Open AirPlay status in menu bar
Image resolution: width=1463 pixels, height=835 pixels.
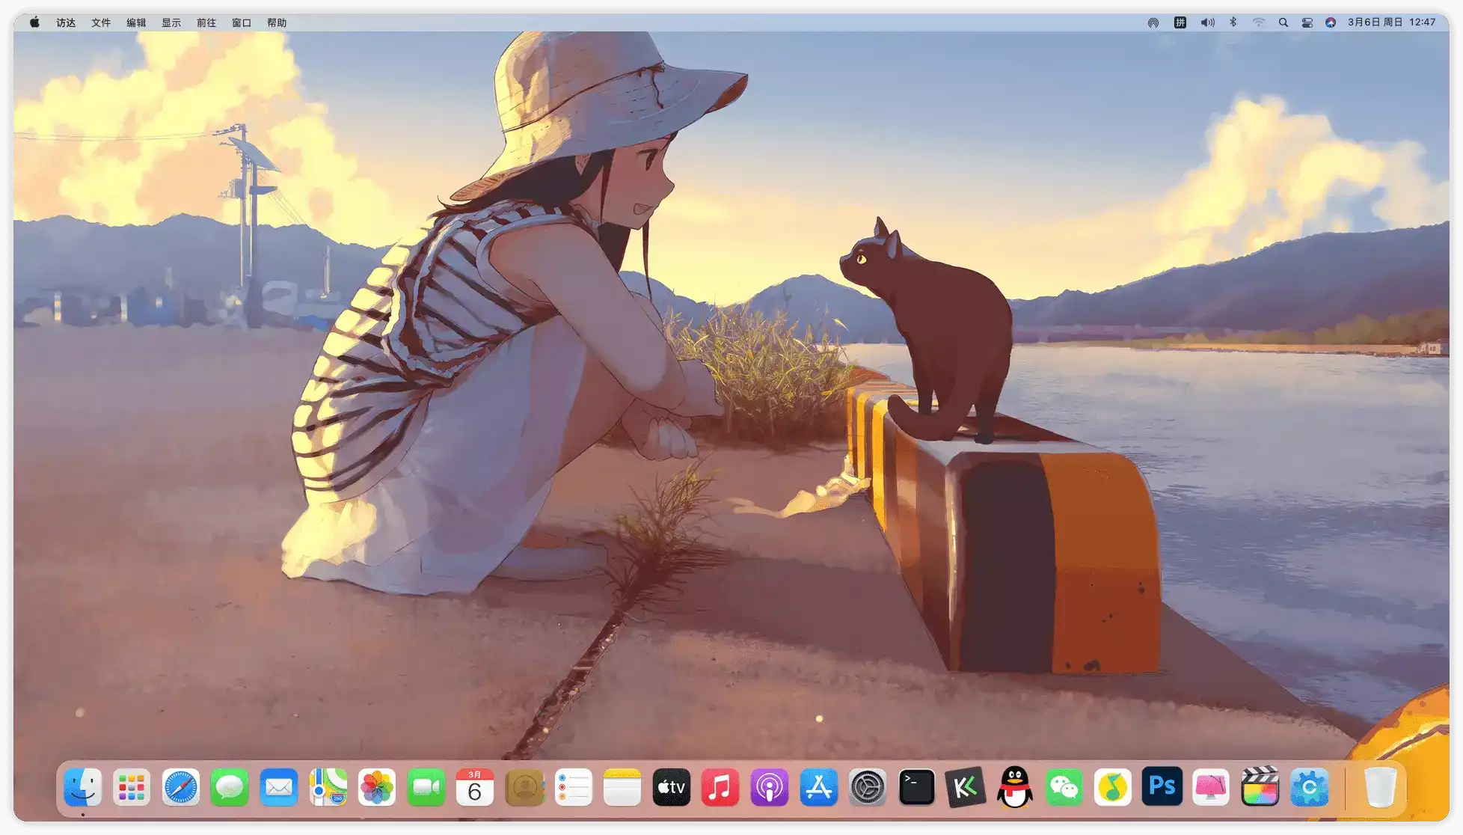click(1153, 22)
